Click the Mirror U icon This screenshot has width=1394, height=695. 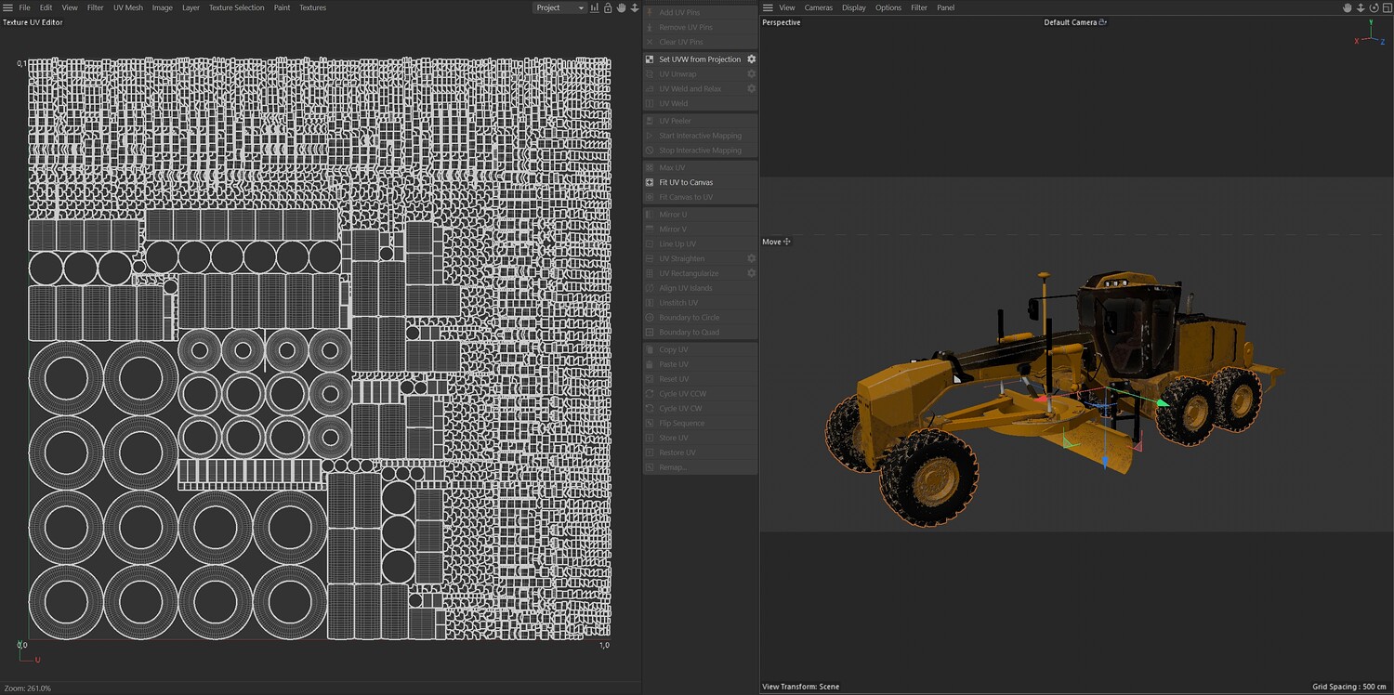[650, 215]
